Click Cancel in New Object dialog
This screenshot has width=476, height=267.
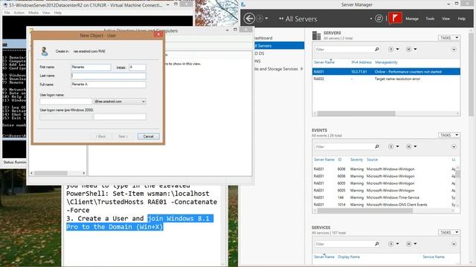tap(148, 136)
